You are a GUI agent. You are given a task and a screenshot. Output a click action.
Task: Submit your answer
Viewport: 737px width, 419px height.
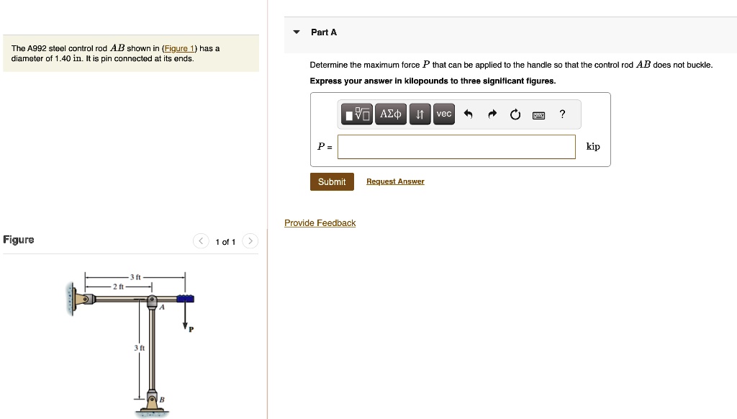(x=332, y=181)
